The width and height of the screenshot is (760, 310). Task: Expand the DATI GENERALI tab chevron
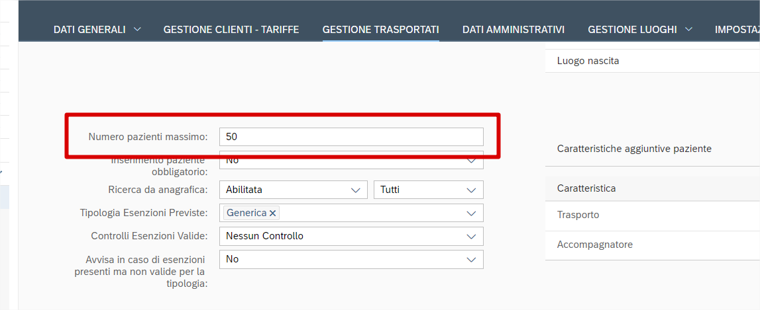(137, 29)
